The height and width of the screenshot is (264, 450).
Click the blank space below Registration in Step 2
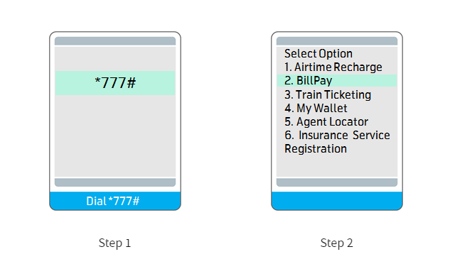click(337, 166)
